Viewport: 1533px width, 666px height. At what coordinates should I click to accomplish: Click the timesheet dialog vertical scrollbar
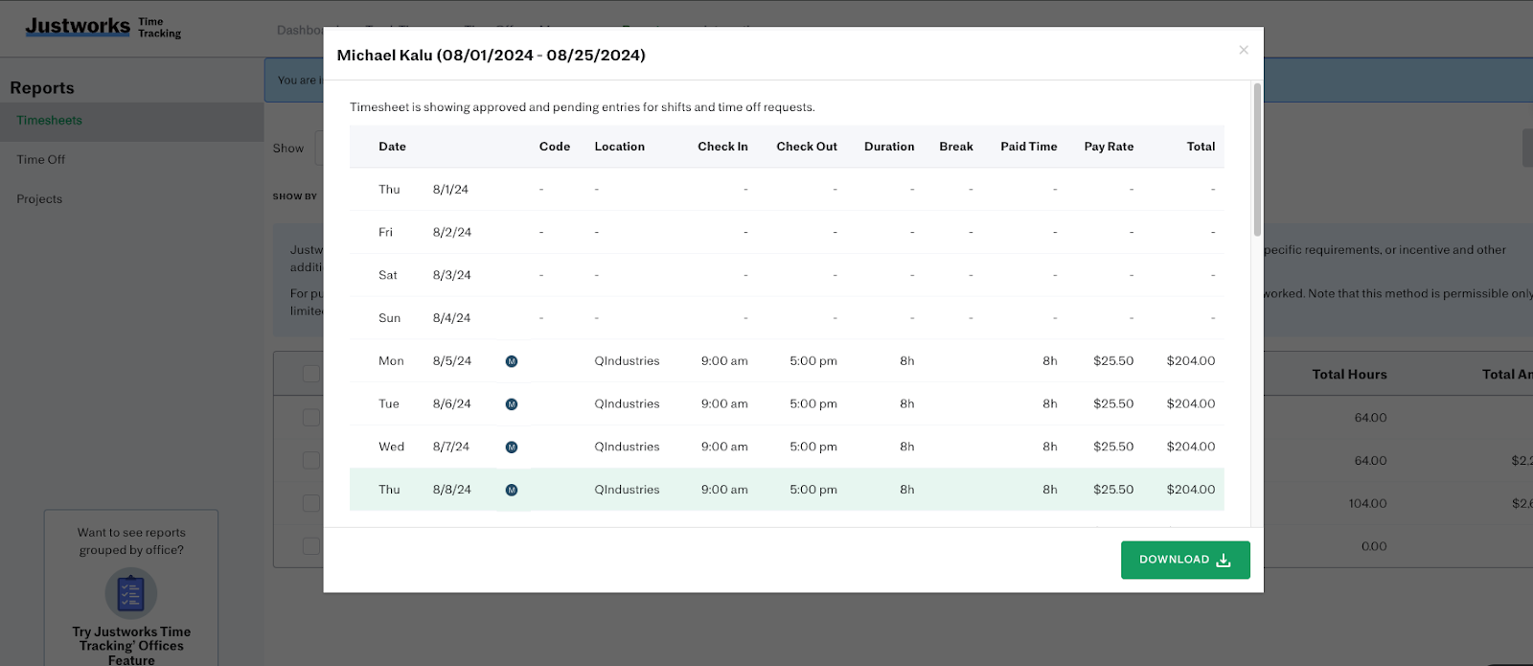coord(1257,159)
